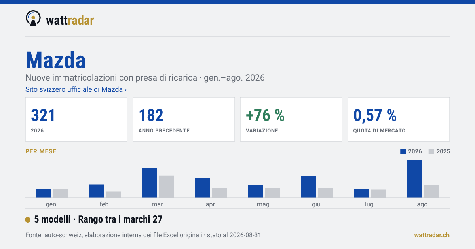Select the Mazda brand heading
Image resolution: width=475 pixels, height=249 pixels.
(55, 60)
